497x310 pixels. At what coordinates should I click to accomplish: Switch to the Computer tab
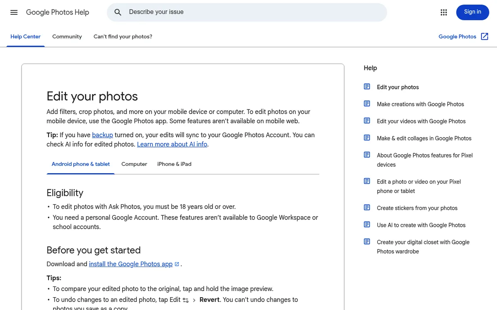[134, 164]
